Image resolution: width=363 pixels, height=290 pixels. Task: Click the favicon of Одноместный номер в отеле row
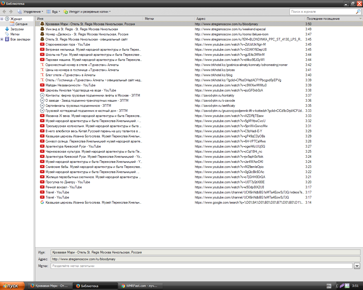coord(42,65)
